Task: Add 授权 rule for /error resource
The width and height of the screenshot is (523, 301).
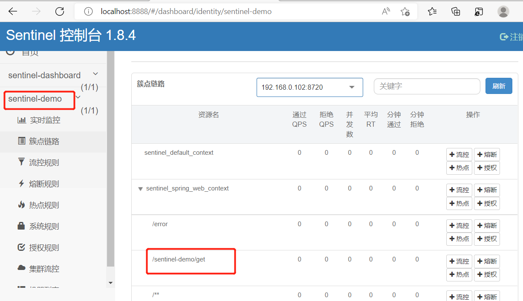Action: 486,239
